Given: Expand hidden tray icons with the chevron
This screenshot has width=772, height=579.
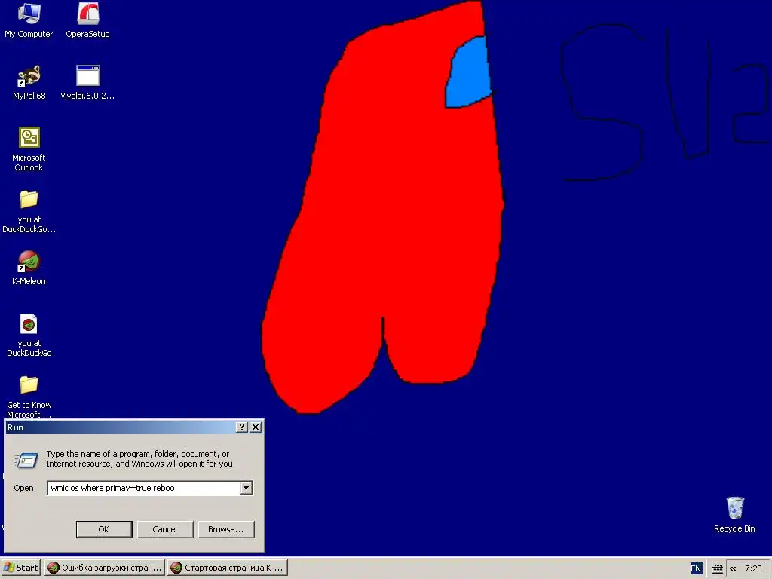Looking at the screenshot, I should (x=733, y=568).
